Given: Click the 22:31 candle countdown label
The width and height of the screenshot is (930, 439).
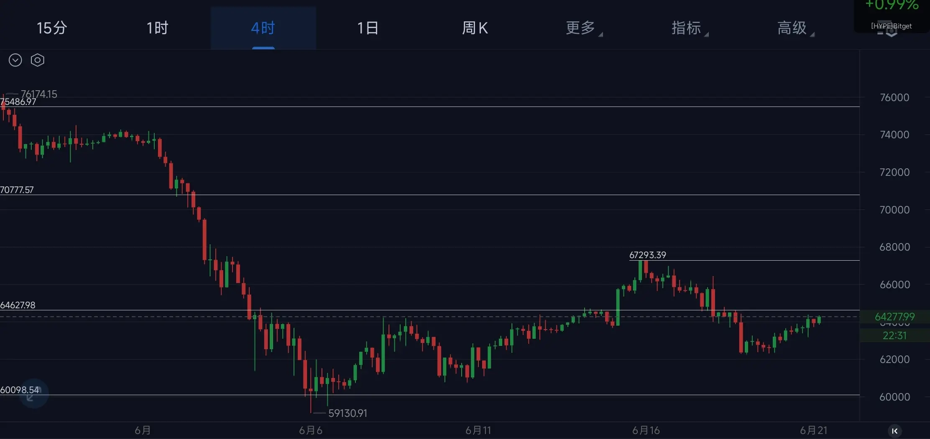Looking at the screenshot, I should point(894,335).
